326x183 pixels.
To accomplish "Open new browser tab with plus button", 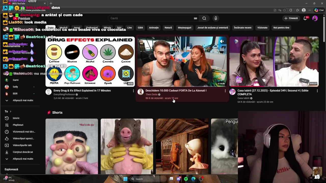I will (51, 3).
